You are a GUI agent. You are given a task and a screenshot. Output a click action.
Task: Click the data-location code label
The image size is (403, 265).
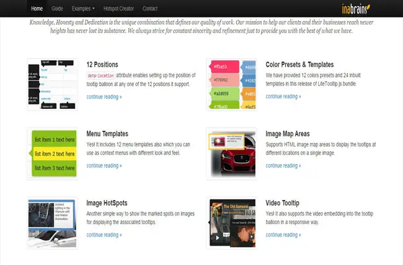click(x=100, y=76)
